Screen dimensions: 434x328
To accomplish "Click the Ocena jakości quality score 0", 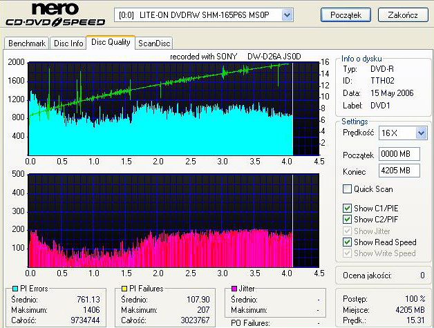I will [x=422, y=276].
